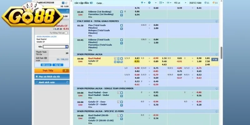Open 'Mục ưa thích của tôi' section
Viewport: 250px width, 125px height.
pos(52,76)
